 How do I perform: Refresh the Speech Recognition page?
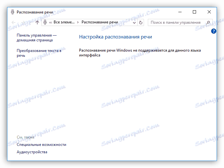(140, 22)
